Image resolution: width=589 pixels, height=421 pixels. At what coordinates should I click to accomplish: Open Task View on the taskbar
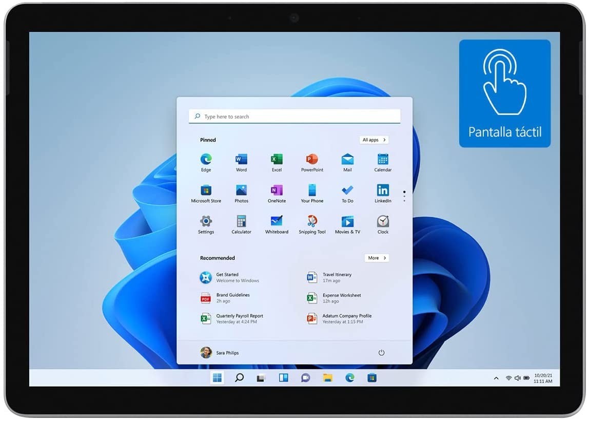[x=261, y=378]
